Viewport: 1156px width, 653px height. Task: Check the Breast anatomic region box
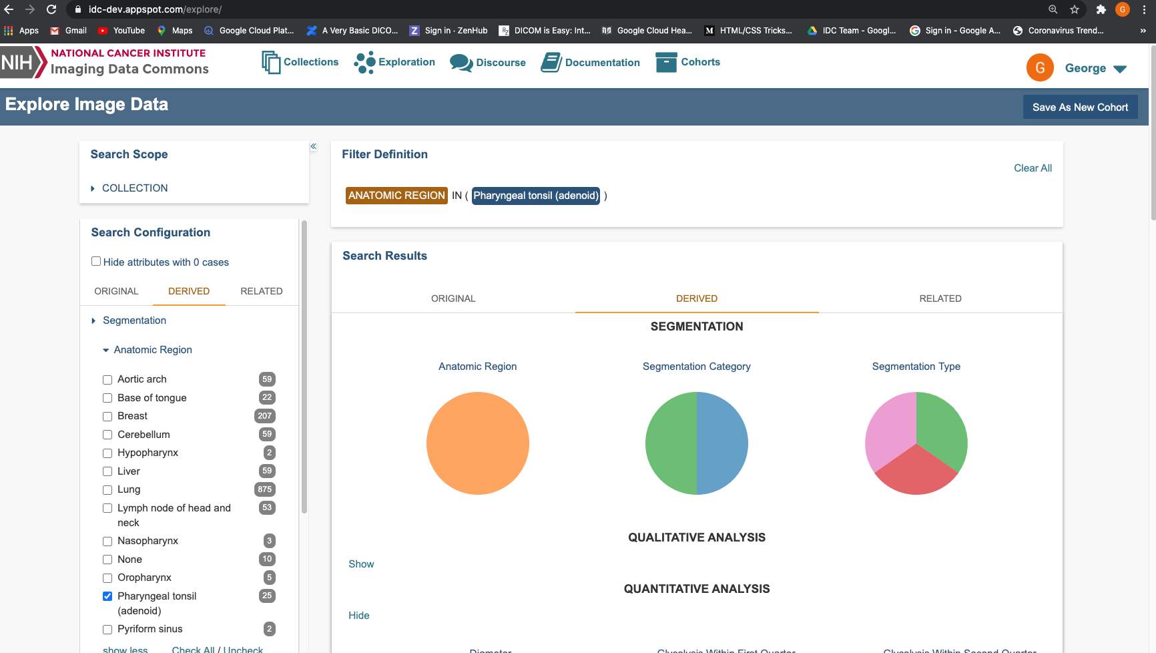107,417
